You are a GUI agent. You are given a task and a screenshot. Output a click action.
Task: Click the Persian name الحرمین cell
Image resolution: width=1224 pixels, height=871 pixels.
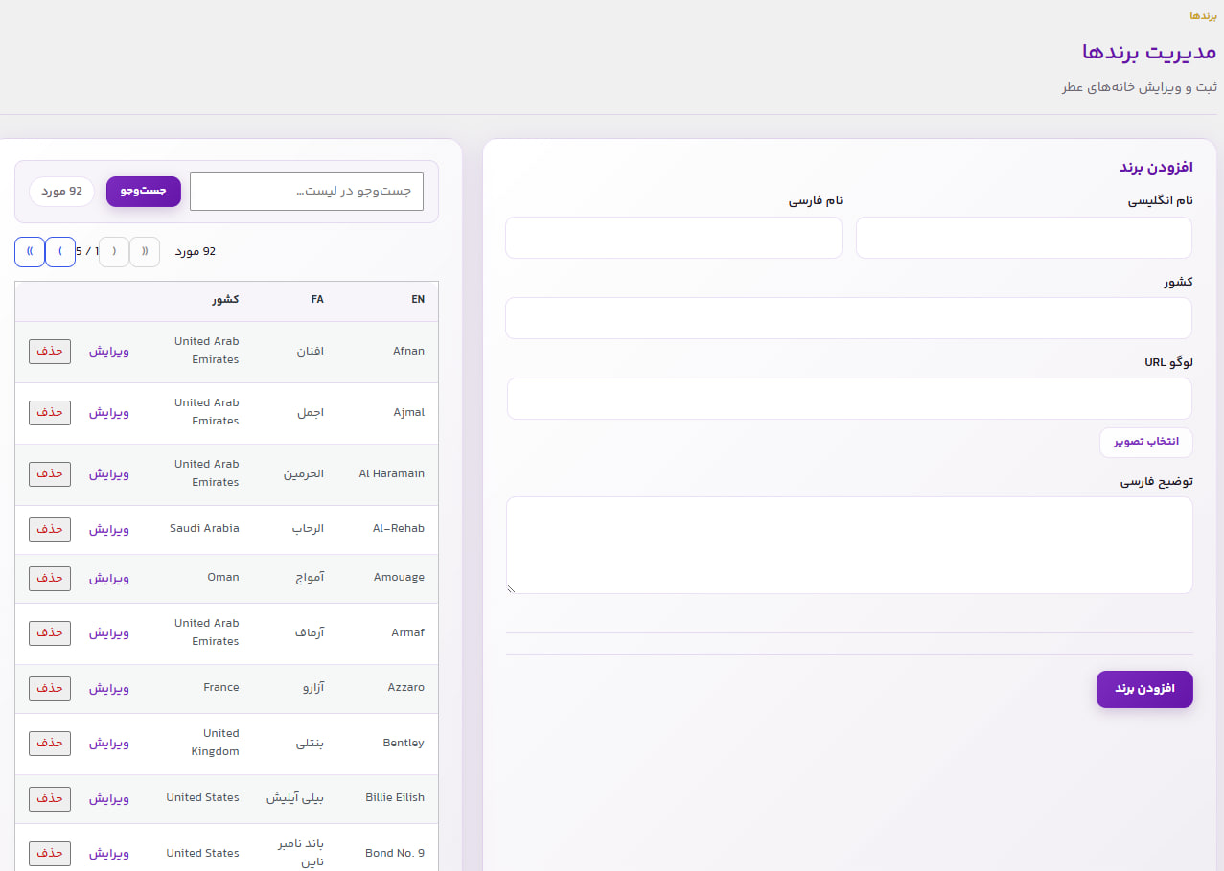303,473
